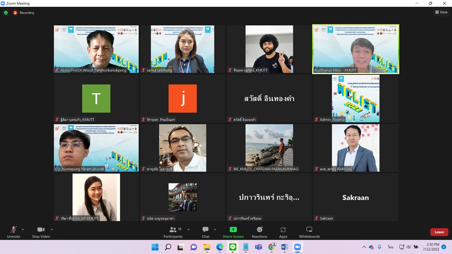Open the View layout menu
The width and height of the screenshot is (452, 254).
tap(441, 12)
